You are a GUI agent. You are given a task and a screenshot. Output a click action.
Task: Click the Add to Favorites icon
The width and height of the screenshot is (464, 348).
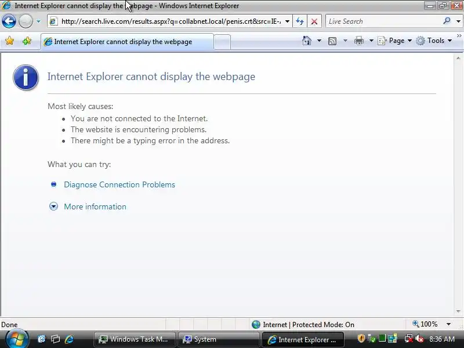click(x=27, y=41)
